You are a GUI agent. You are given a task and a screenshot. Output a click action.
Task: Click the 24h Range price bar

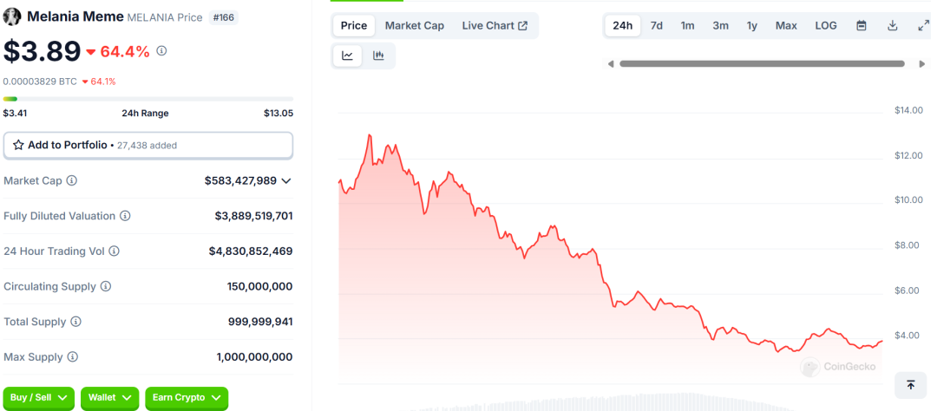click(x=147, y=99)
